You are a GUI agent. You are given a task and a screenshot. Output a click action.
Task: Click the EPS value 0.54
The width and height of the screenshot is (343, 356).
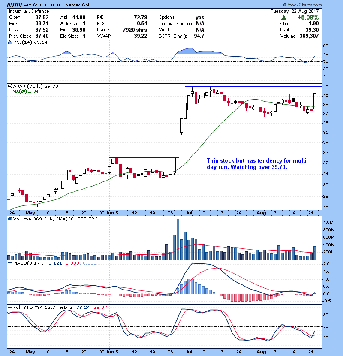tap(142, 24)
